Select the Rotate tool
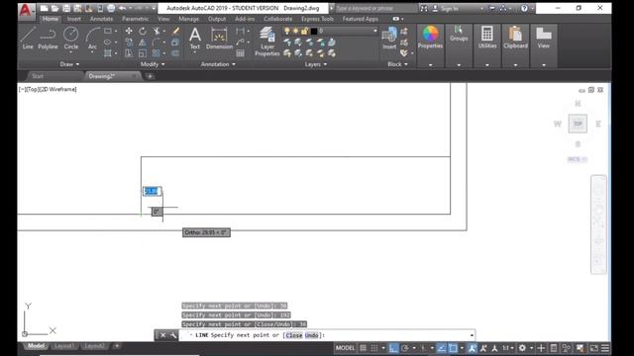 point(143,31)
